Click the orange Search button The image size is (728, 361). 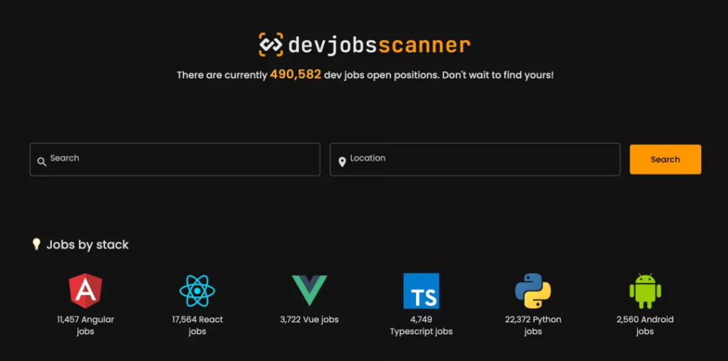click(x=665, y=160)
